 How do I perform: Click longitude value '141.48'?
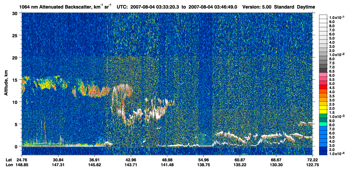(167, 164)
